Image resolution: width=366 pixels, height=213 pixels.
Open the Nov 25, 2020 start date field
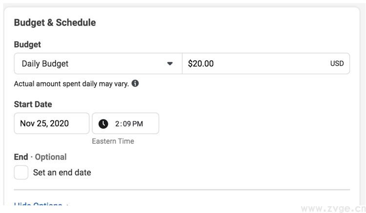(52, 124)
